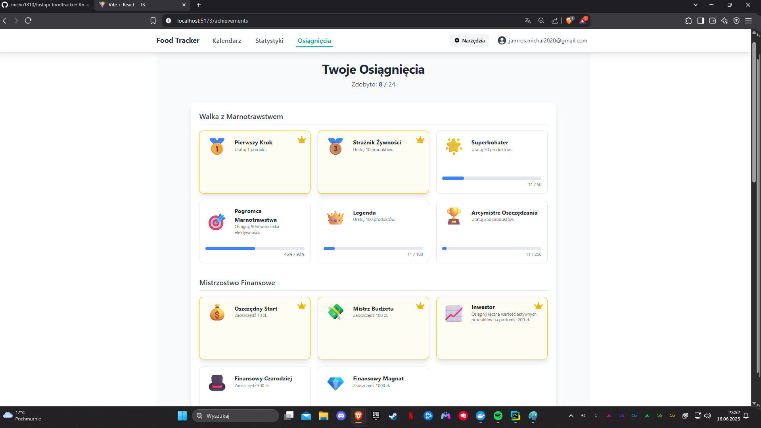Select the Vite + React + TS browser tab
761x428 pixels.
pyautogui.click(x=142, y=5)
